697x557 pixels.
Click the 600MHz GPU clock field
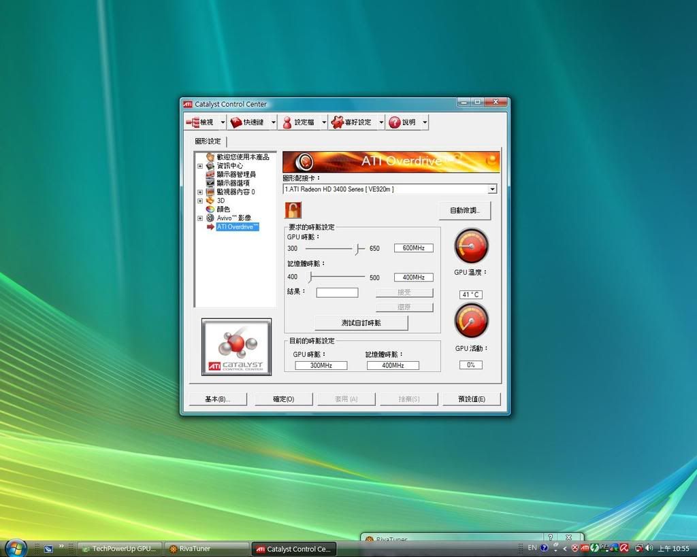coord(413,248)
